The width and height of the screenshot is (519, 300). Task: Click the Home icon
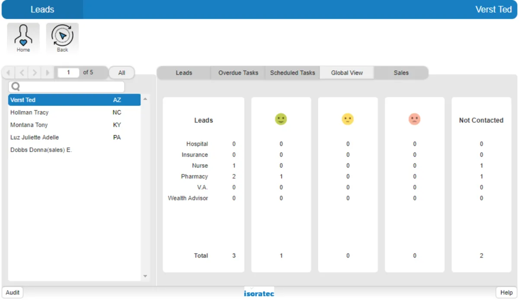tap(23, 38)
